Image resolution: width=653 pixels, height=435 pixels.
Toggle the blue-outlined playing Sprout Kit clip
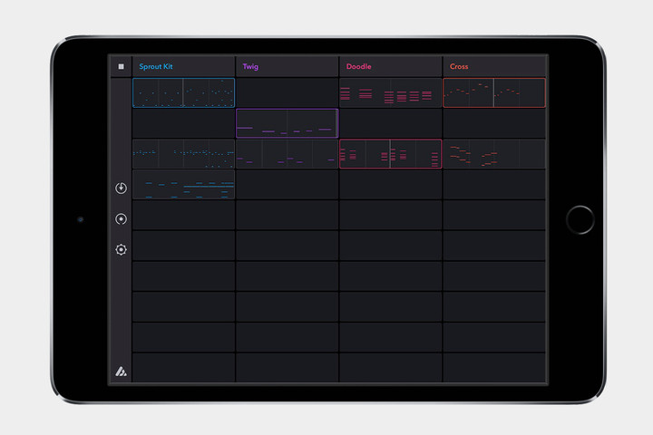pyautogui.click(x=183, y=92)
